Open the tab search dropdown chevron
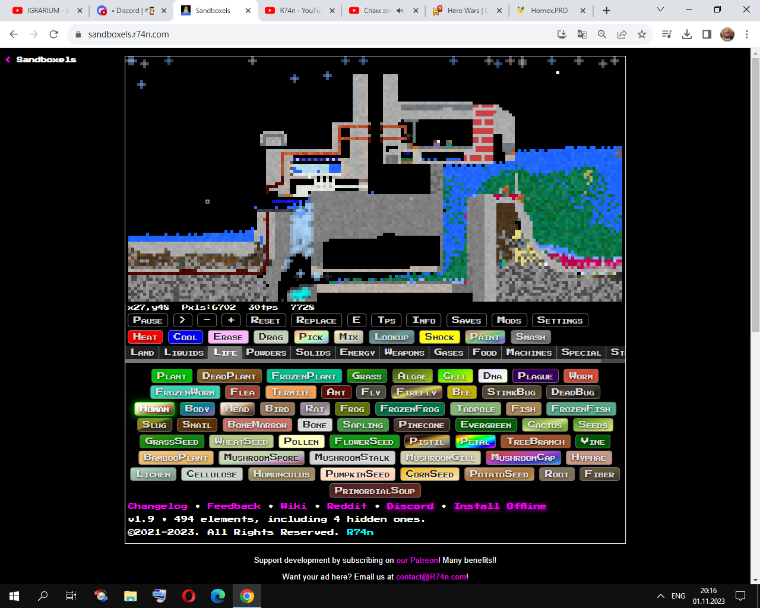Viewport: 760px width, 608px height. tap(660, 10)
